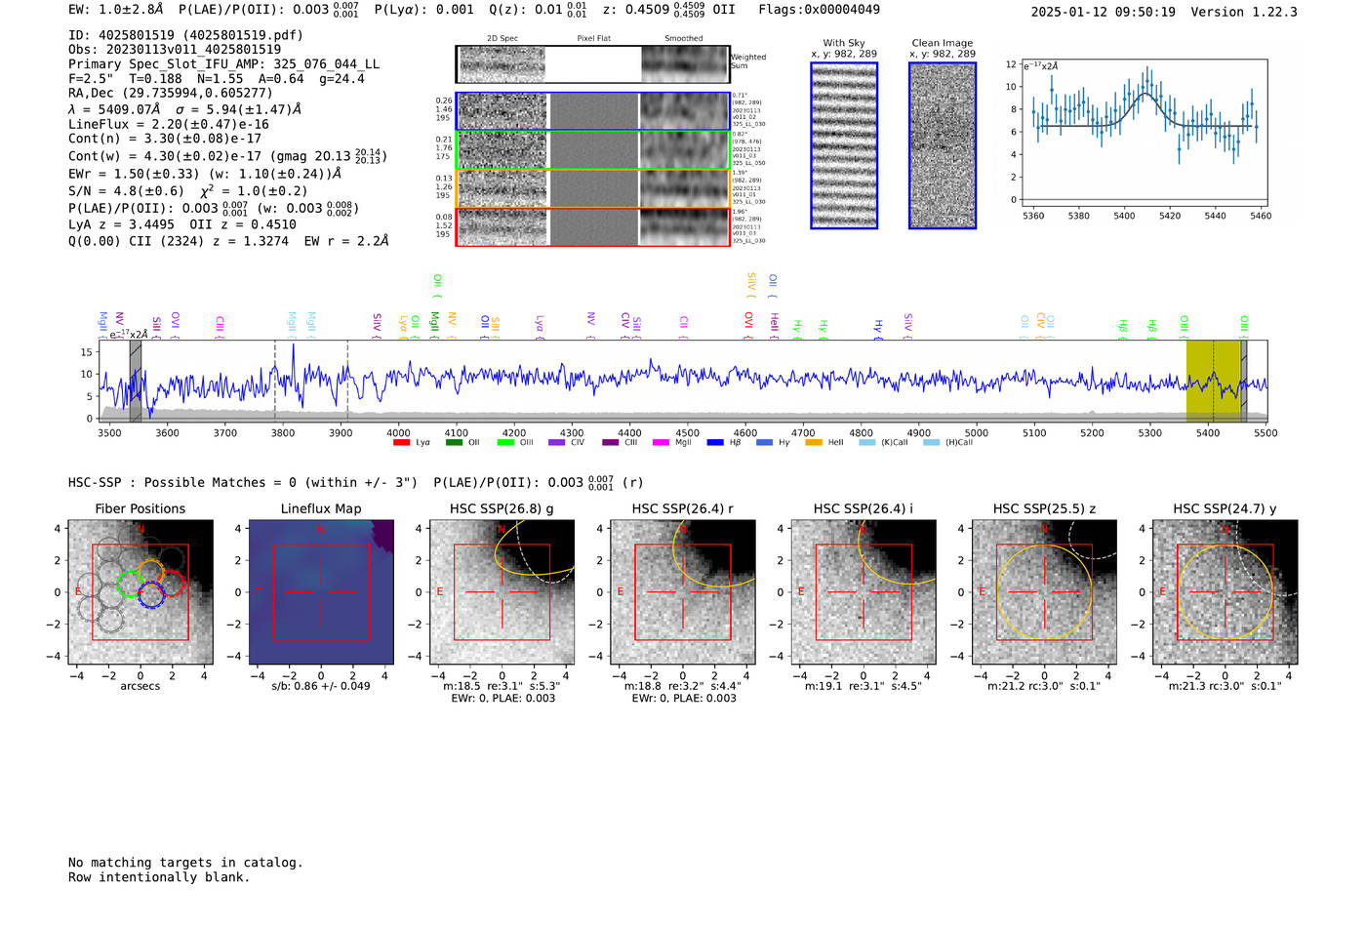The width and height of the screenshot is (1366, 930).
Task: Open the Lineflux Map panel
Action: pos(321,591)
